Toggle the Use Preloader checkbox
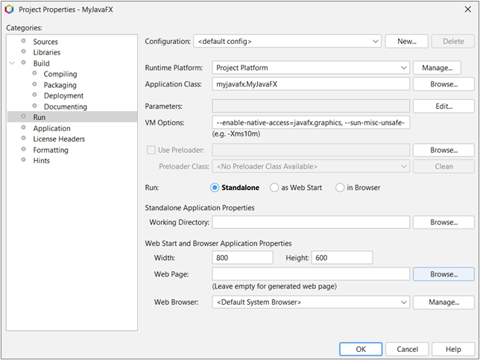Image resolution: width=480 pixels, height=360 pixels. 151,150
